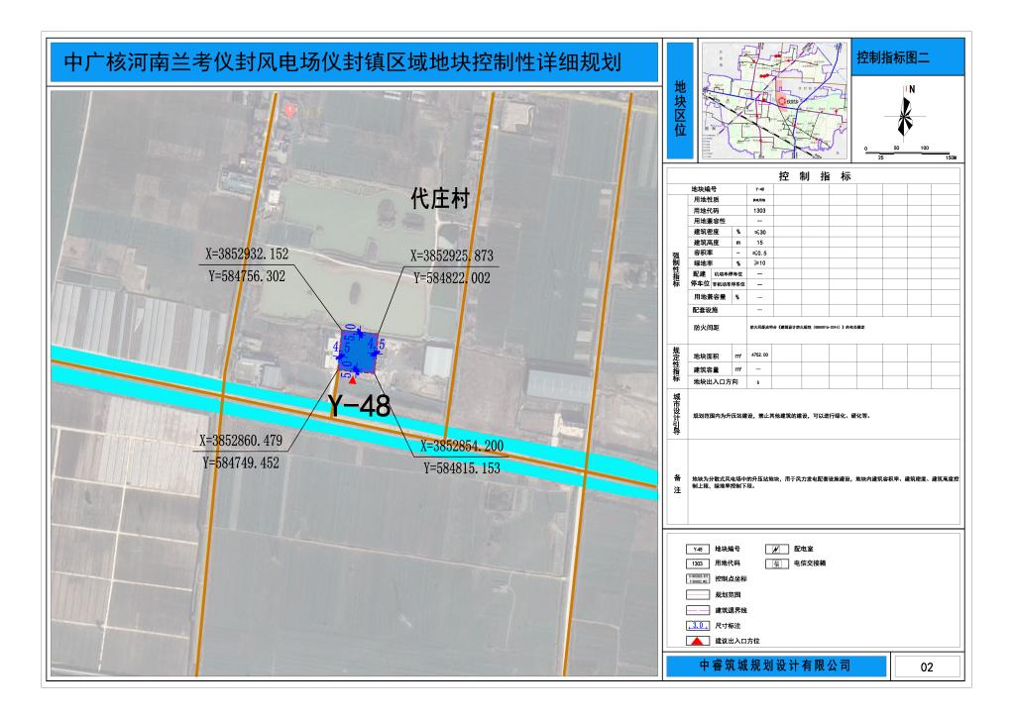Click the 建筑高度 row label
Image resolution: width=1015 pixels, height=717 pixels.
pos(706,243)
